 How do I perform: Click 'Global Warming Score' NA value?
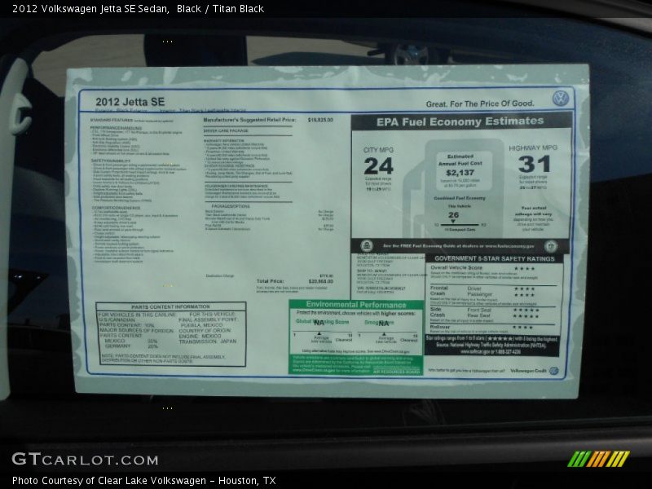tap(319, 323)
